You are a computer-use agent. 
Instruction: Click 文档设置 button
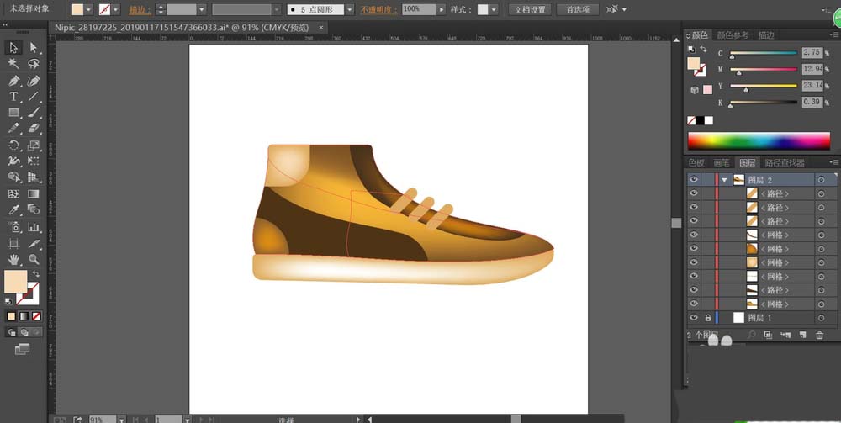pos(530,9)
